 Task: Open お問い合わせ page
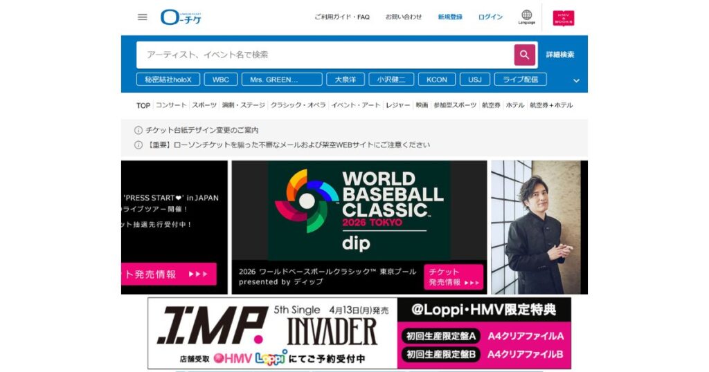(404, 17)
